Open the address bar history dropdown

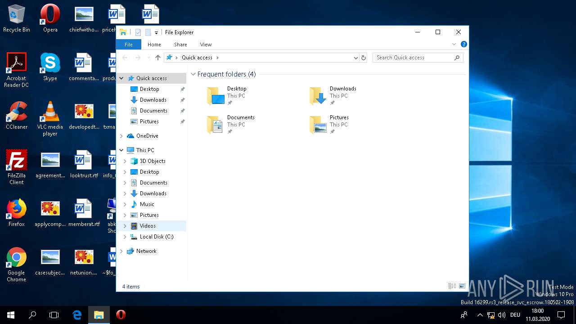tap(355, 58)
